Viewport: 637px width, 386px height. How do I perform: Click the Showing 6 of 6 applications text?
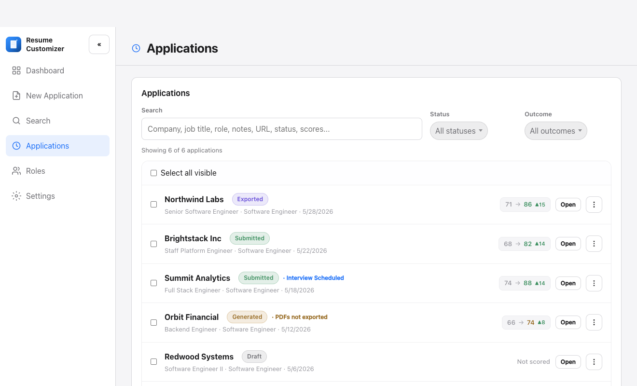tap(182, 151)
